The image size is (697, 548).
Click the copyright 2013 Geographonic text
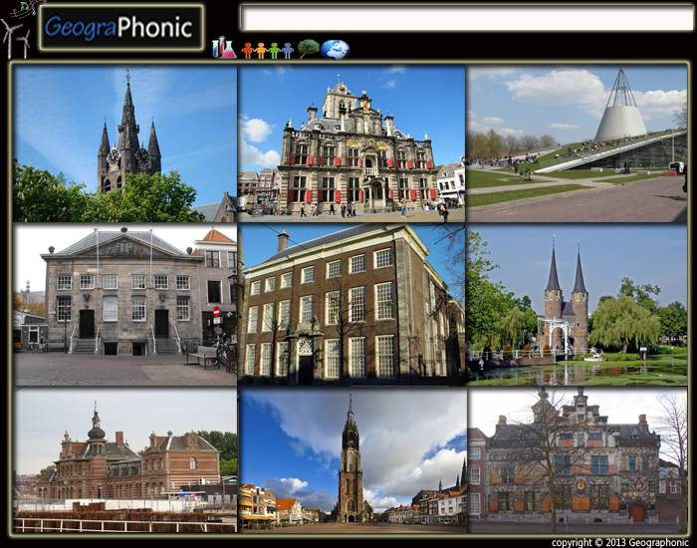pyautogui.click(x=620, y=543)
